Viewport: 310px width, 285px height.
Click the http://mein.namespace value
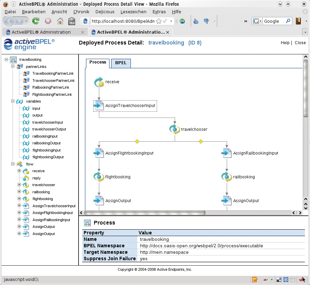pos(164,252)
